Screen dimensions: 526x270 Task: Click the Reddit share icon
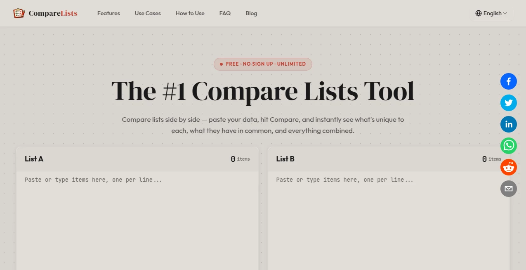[508, 167]
